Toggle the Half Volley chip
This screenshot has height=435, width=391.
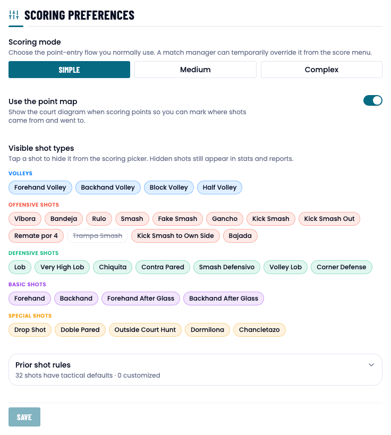point(219,187)
